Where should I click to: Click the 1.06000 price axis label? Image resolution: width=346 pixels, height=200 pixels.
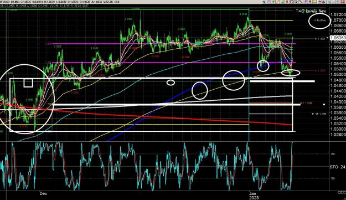point(338,47)
